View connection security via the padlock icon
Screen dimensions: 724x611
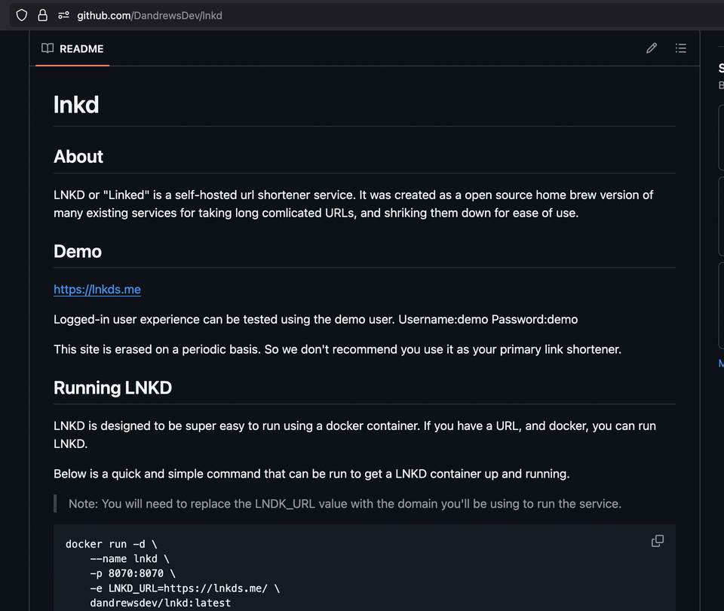42,15
